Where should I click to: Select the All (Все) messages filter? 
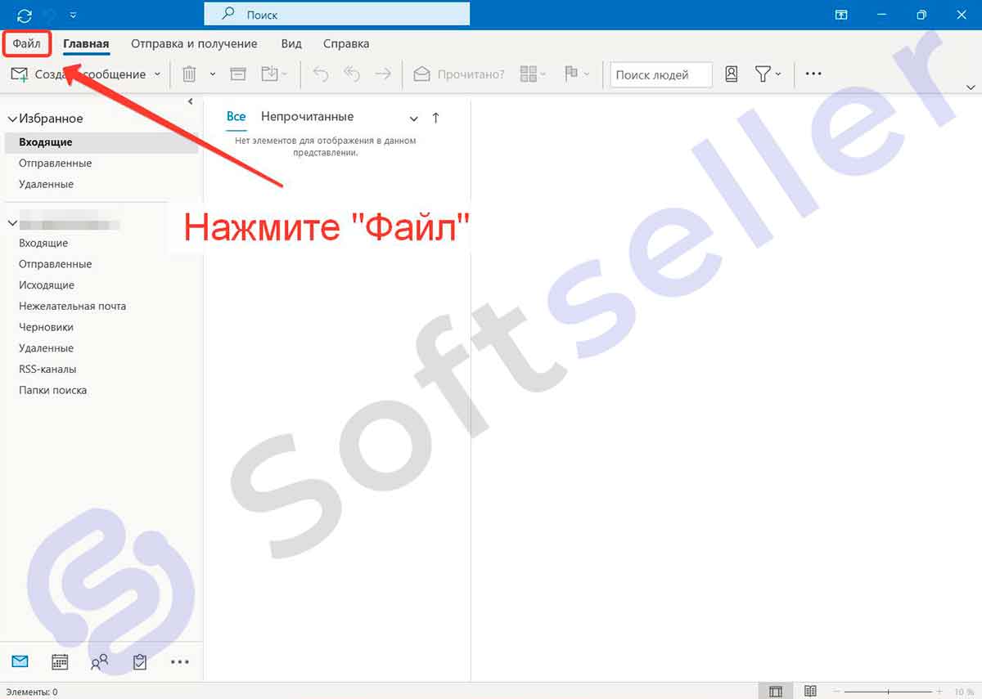(x=236, y=117)
